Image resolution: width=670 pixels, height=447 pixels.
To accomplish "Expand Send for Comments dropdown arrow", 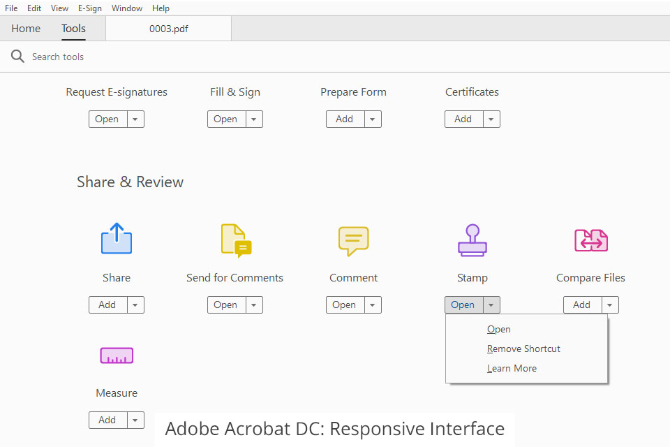I will coord(254,305).
